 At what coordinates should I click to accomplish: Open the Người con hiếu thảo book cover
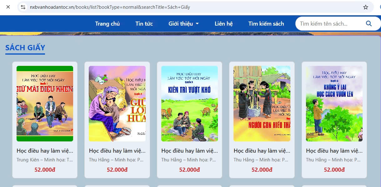pos(262,104)
